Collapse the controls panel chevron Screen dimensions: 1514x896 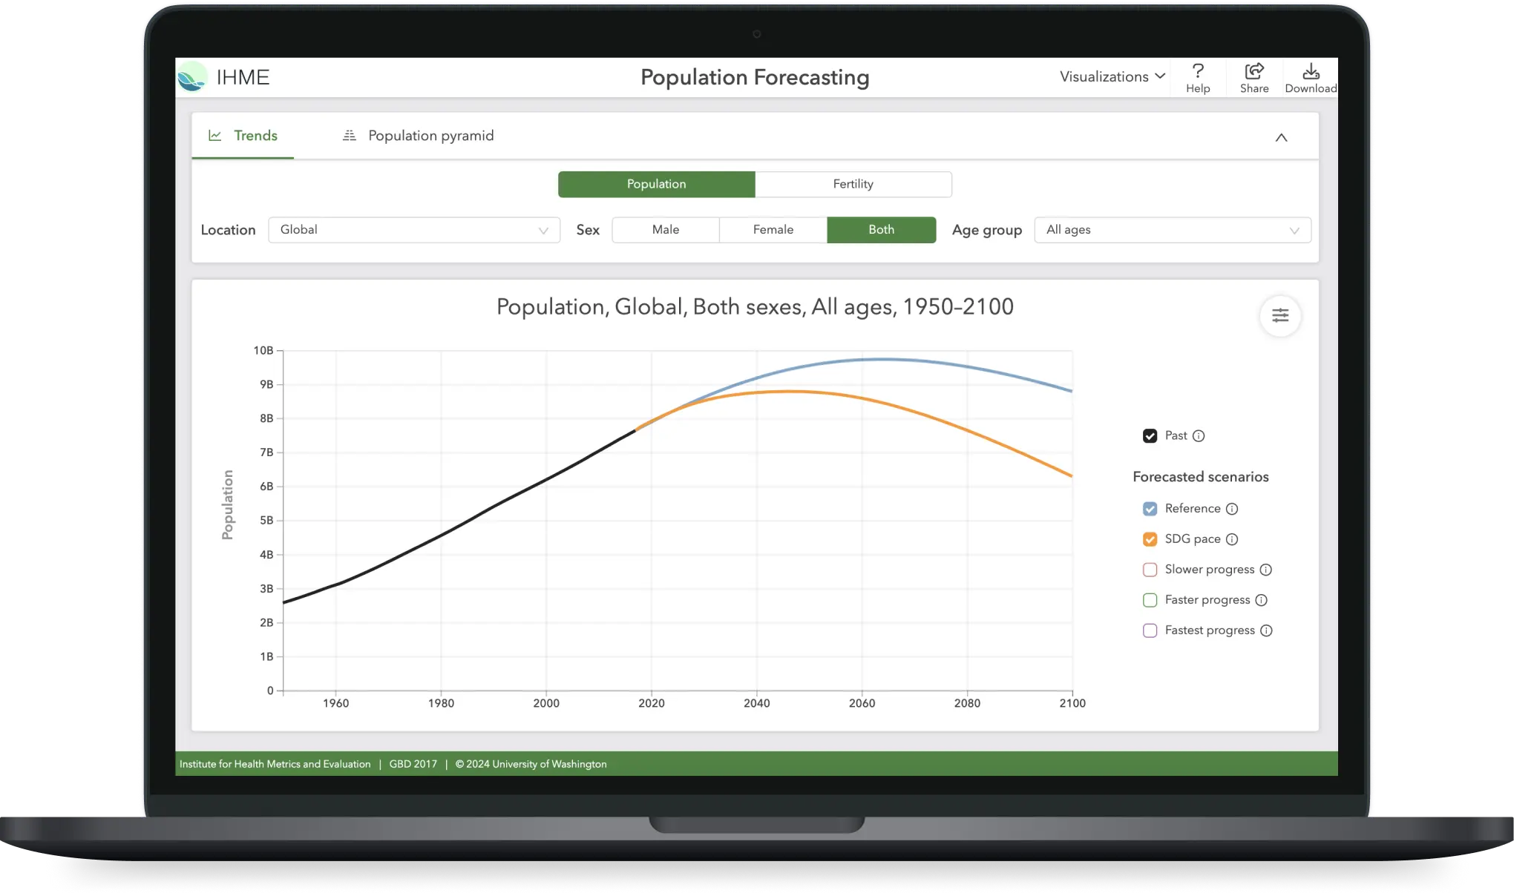(1281, 137)
